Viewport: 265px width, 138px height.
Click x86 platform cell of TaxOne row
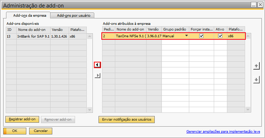coord(236,36)
